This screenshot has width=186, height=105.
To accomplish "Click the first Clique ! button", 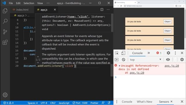I will (x=167, y=22).
